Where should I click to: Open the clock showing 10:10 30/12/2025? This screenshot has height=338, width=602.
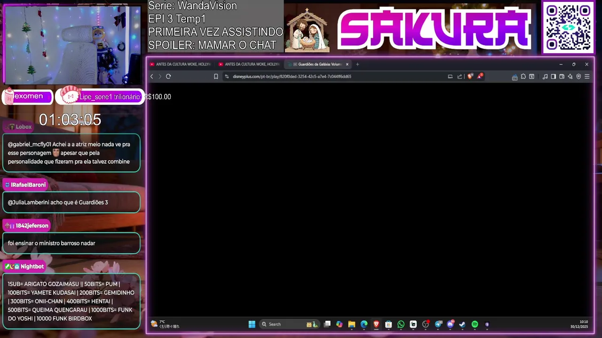pos(579,324)
